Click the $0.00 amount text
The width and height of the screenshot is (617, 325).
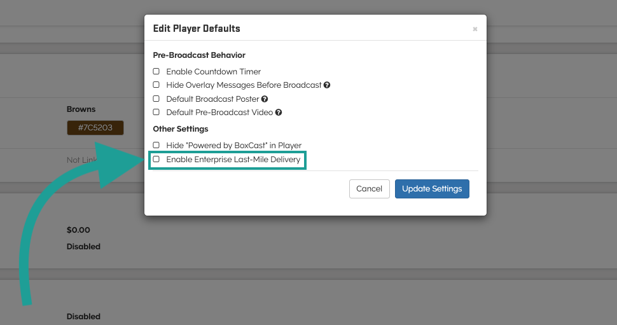78,230
